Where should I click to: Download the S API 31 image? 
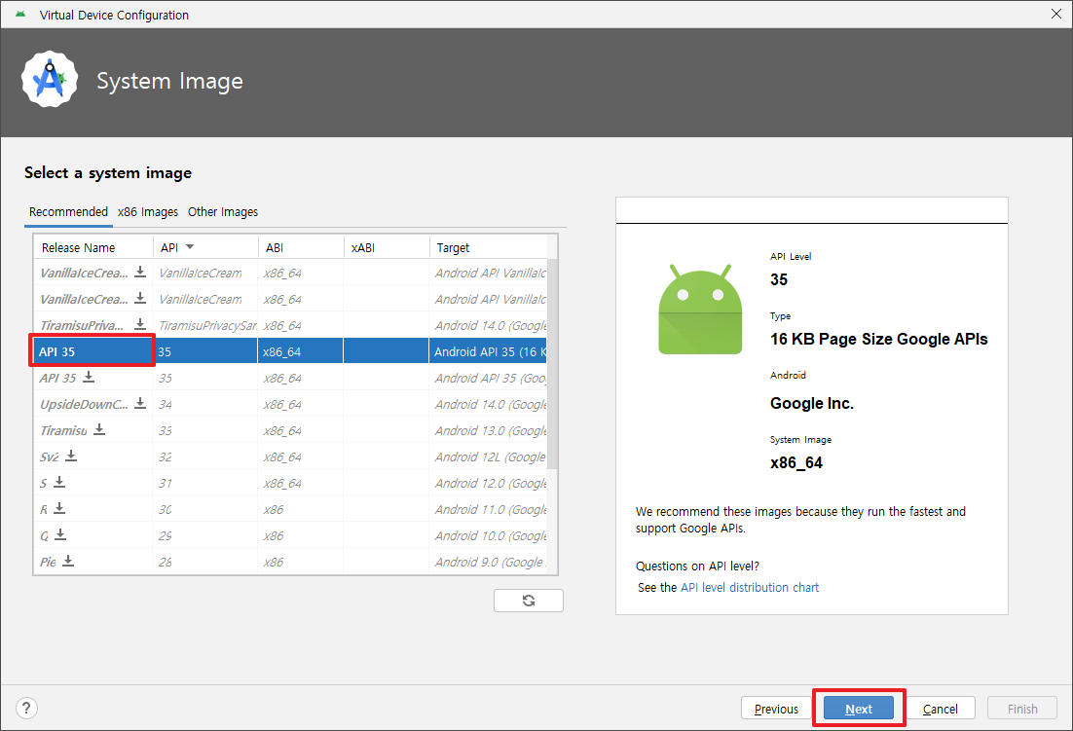59,482
